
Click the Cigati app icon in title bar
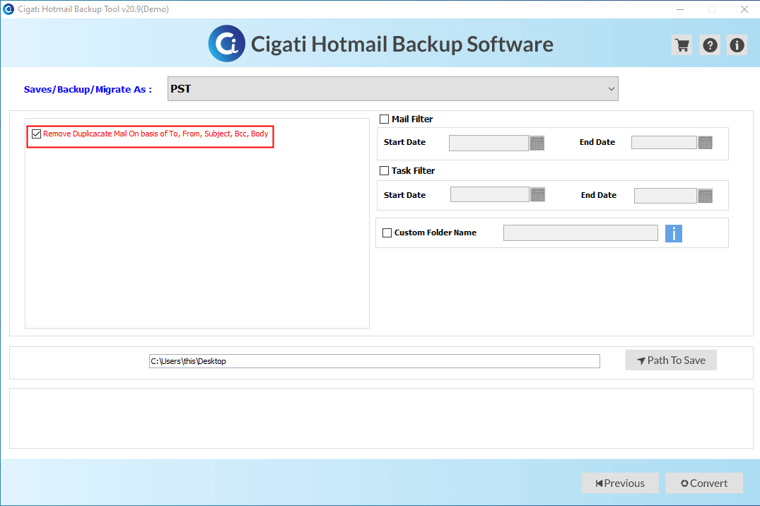coord(8,8)
